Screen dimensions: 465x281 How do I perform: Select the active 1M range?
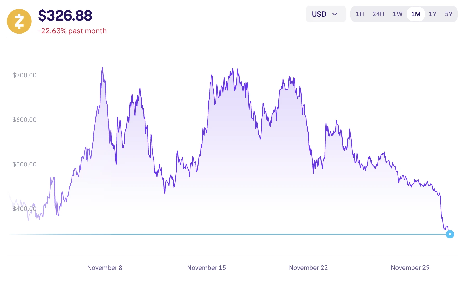coord(415,14)
